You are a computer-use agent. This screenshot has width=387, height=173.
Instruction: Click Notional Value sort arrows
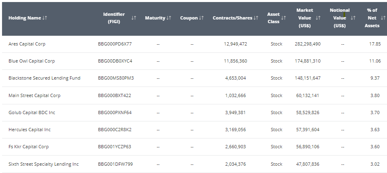(x=353, y=18)
